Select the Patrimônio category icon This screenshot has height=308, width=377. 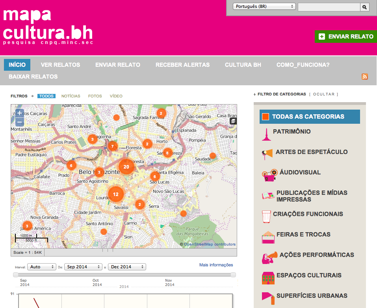click(x=266, y=134)
